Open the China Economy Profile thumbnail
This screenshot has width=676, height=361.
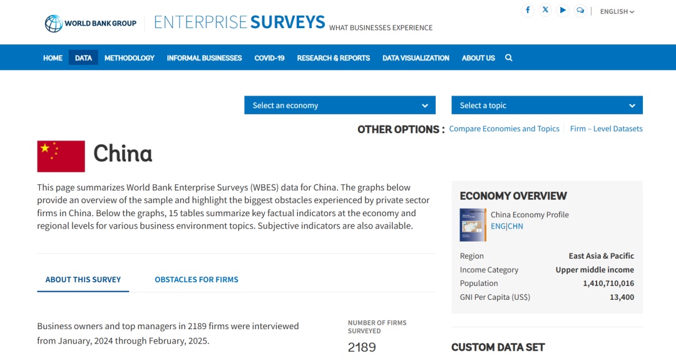(x=473, y=225)
